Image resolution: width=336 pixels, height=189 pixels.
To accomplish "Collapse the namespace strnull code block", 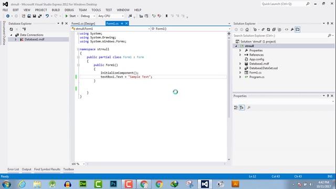I will 78,49.
